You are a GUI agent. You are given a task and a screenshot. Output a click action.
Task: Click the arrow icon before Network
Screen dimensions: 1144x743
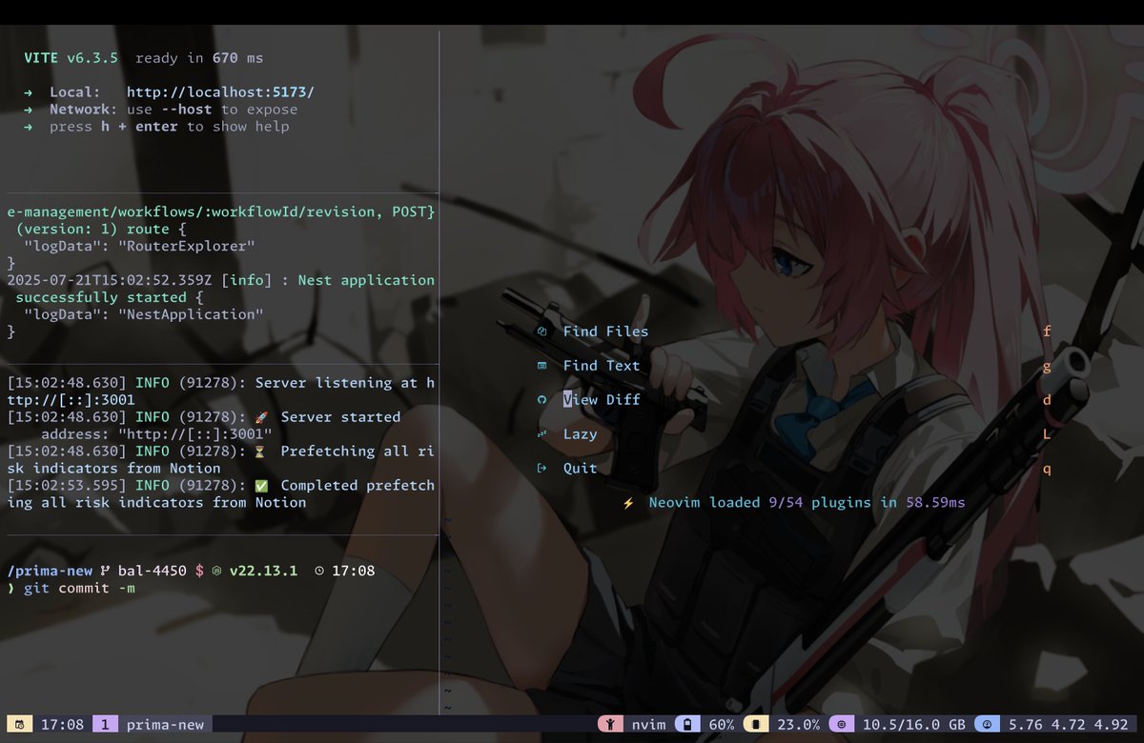point(29,110)
